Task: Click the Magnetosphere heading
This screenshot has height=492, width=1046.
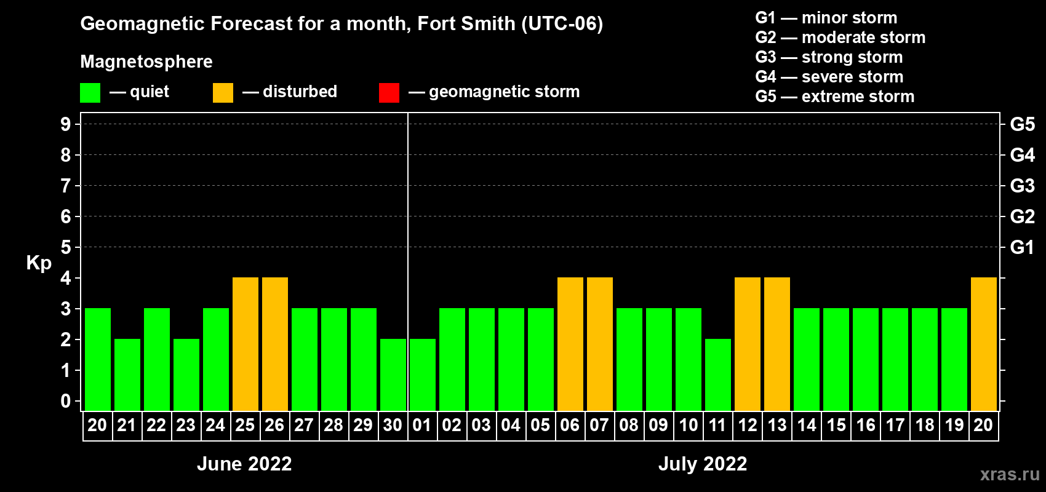Action: point(146,61)
